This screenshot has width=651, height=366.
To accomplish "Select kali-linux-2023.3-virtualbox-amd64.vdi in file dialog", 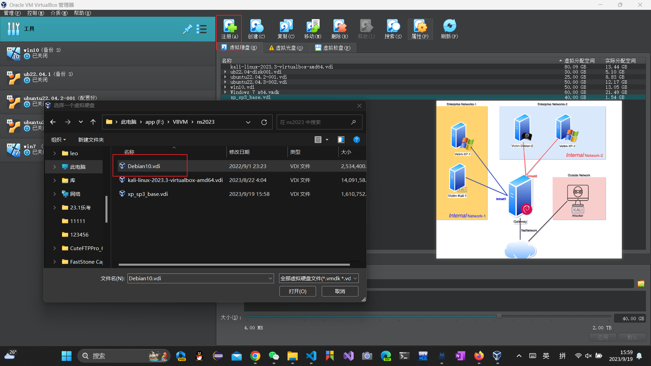I will [175, 180].
